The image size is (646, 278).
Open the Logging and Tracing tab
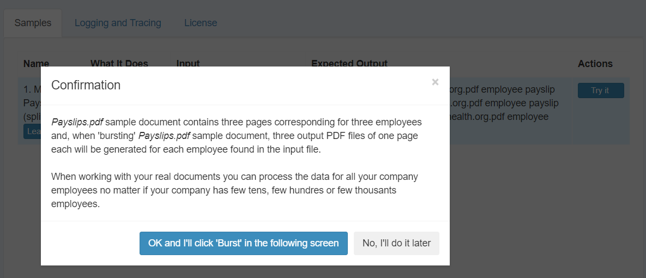(x=118, y=23)
